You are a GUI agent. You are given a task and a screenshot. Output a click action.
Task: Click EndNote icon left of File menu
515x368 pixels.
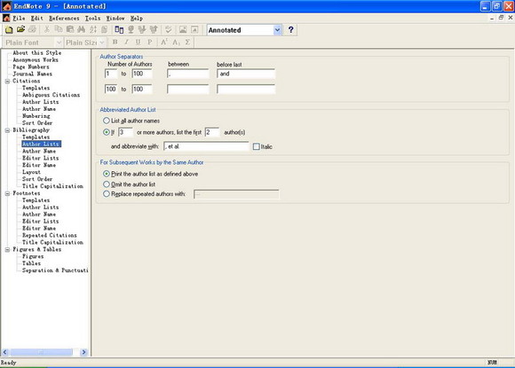coord(6,18)
